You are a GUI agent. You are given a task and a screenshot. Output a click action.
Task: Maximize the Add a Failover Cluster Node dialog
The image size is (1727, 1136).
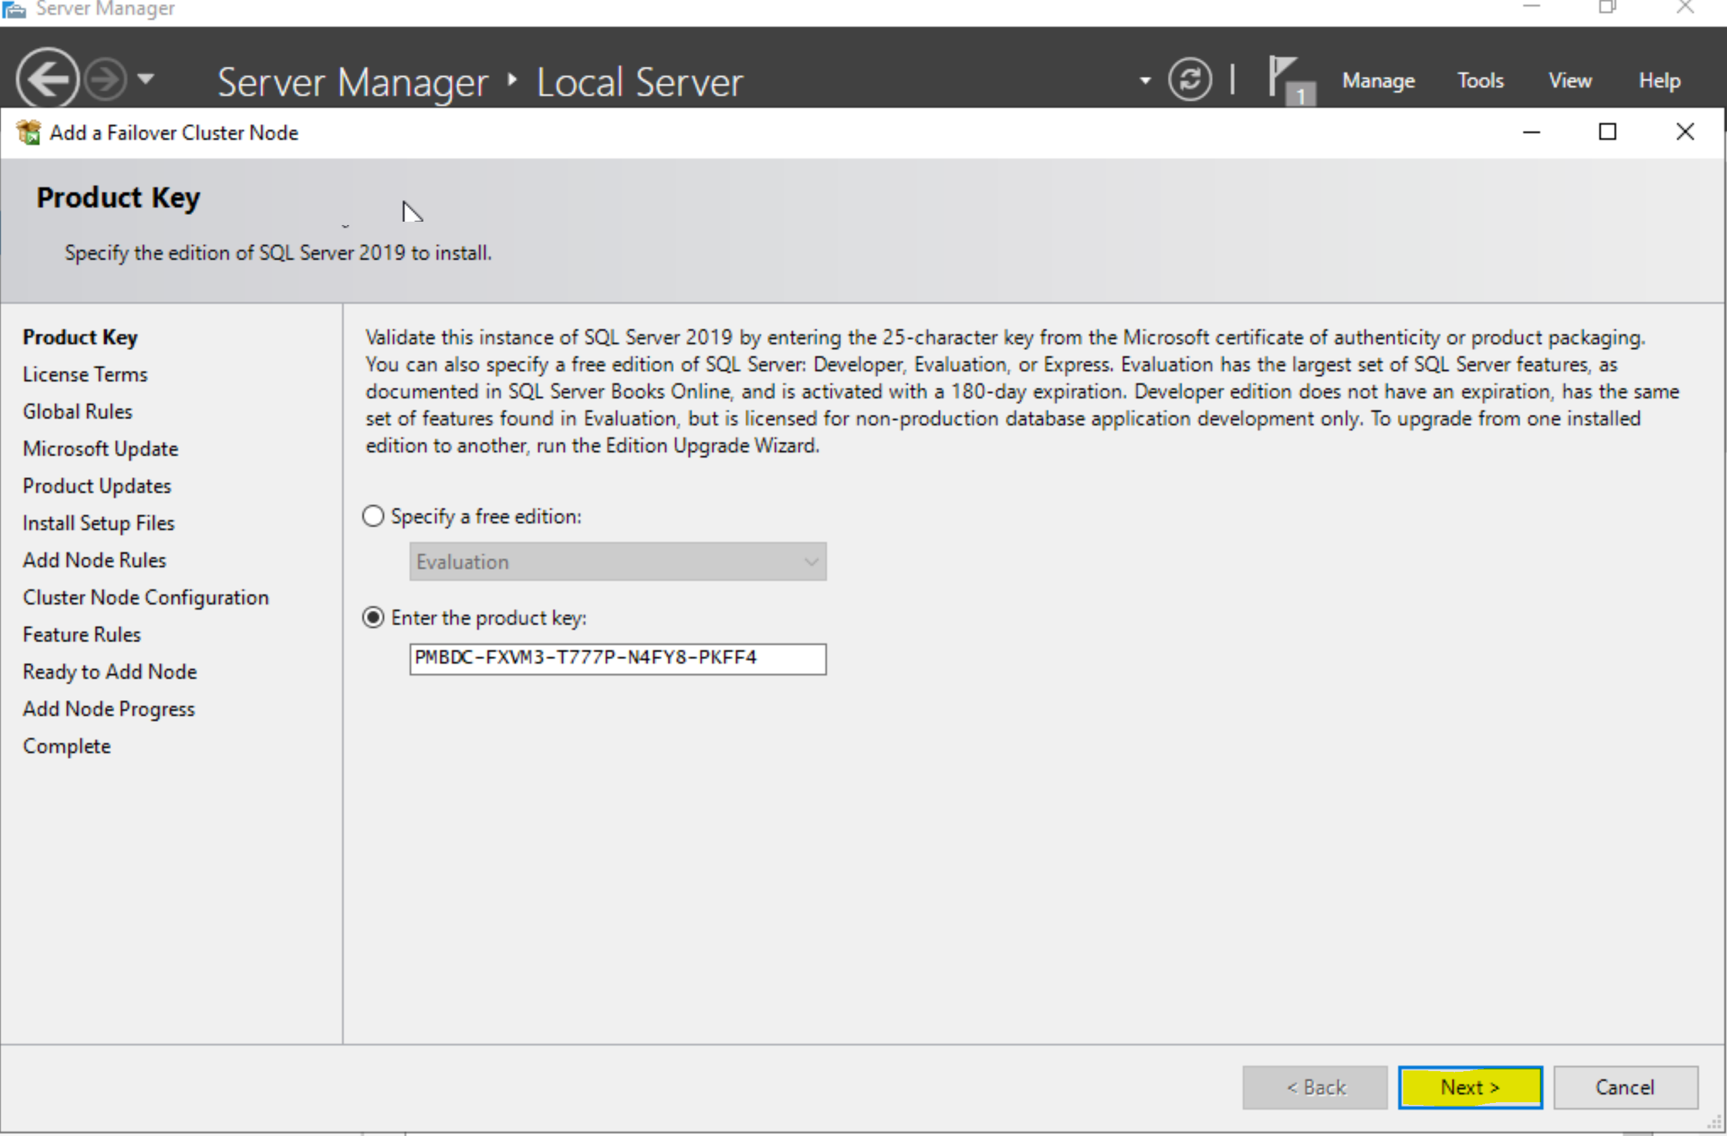1607,132
